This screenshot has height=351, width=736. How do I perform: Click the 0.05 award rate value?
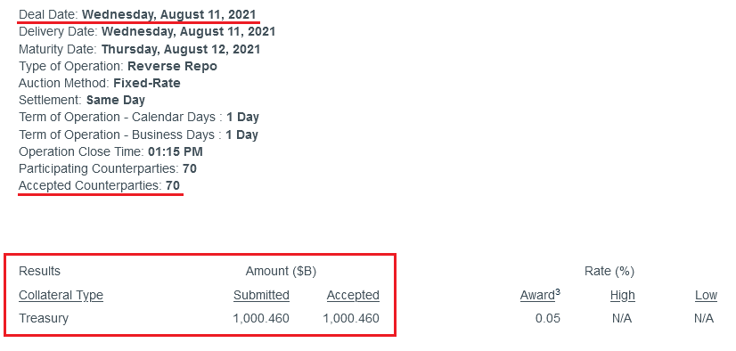548,318
